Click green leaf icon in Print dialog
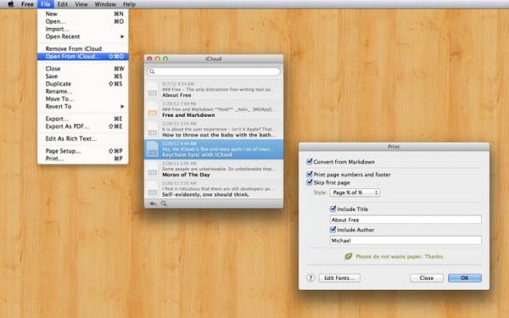509x318 pixels. point(349,256)
